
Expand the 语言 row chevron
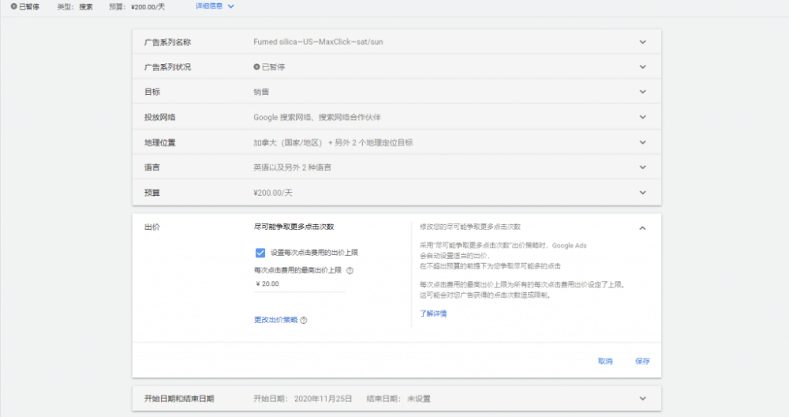click(x=643, y=167)
